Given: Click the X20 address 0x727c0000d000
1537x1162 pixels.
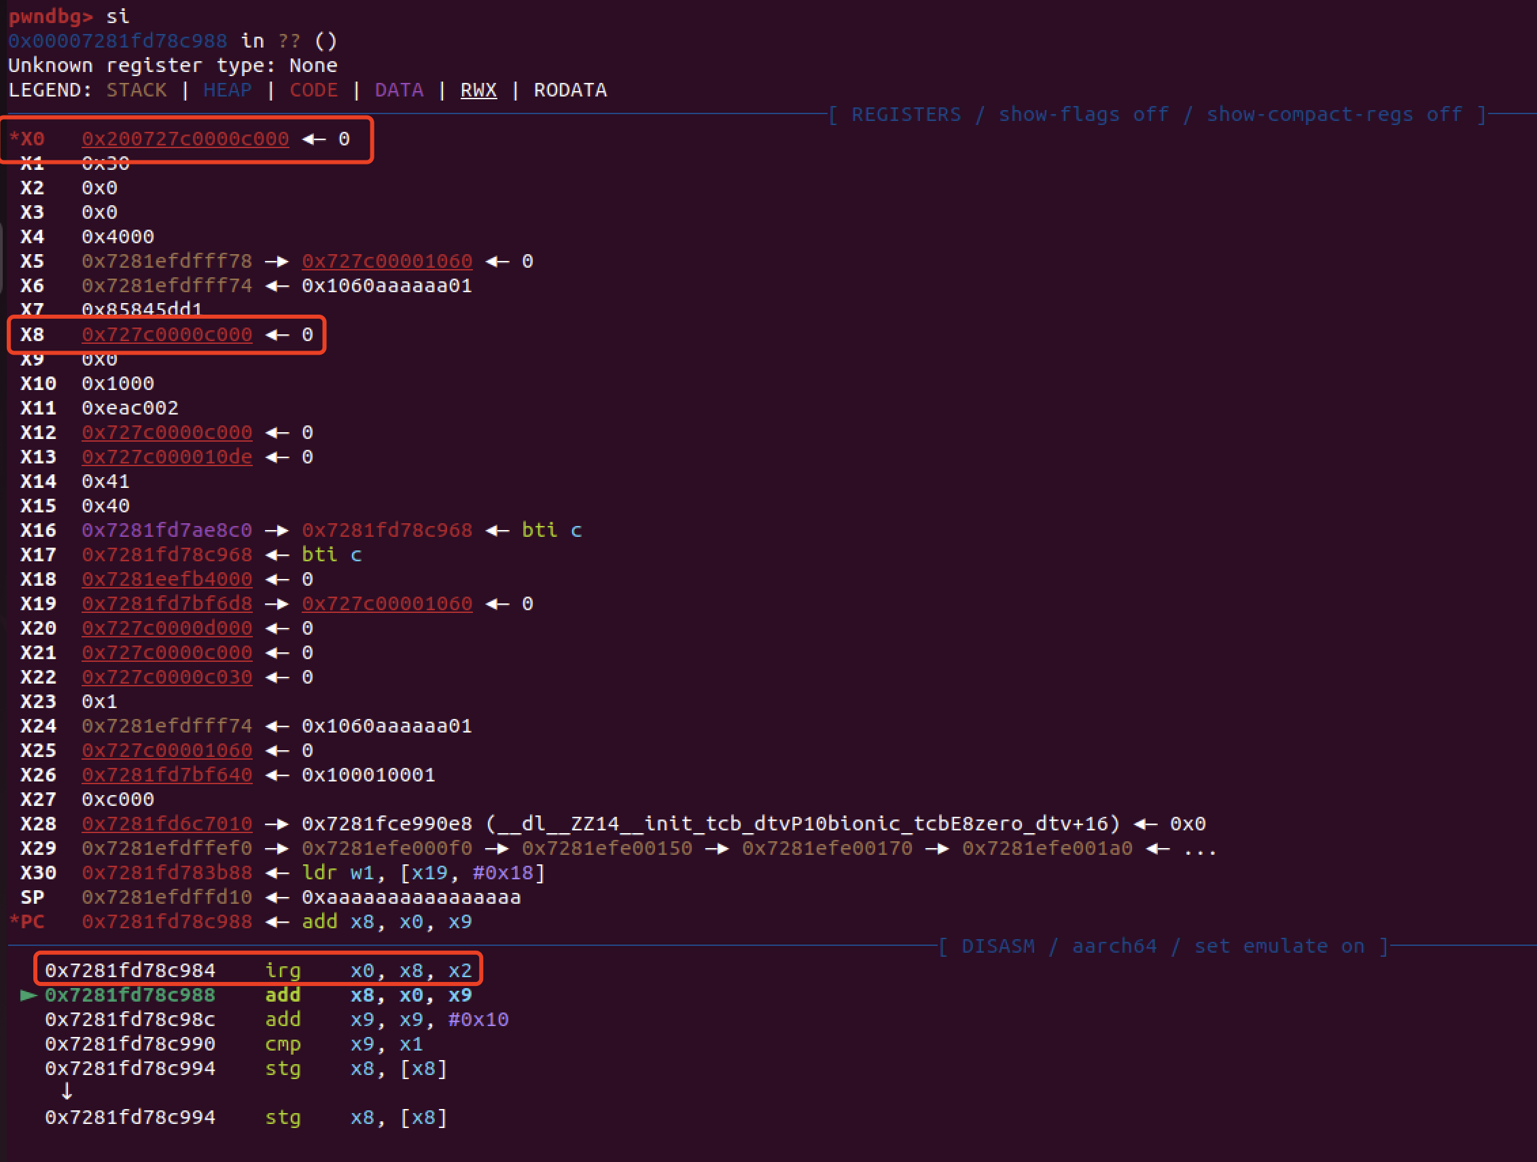Looking at the screenshot, I should pyautogui.click(x=166, y=629).
